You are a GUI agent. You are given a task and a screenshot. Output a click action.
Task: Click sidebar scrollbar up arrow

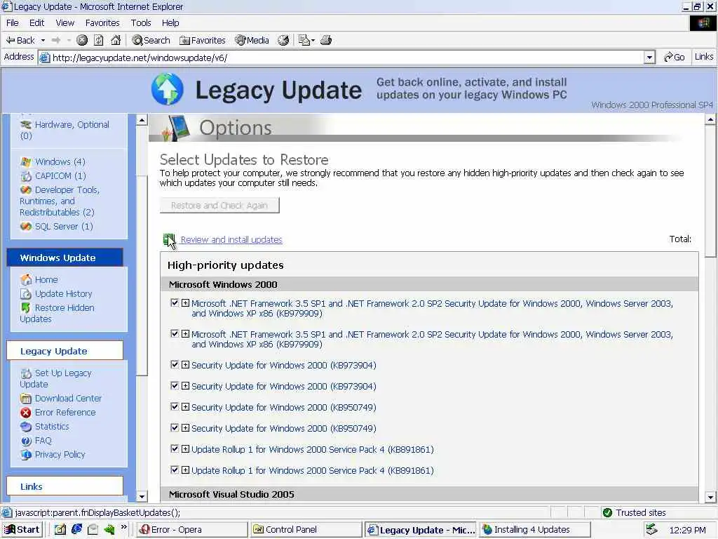(142, 120)
